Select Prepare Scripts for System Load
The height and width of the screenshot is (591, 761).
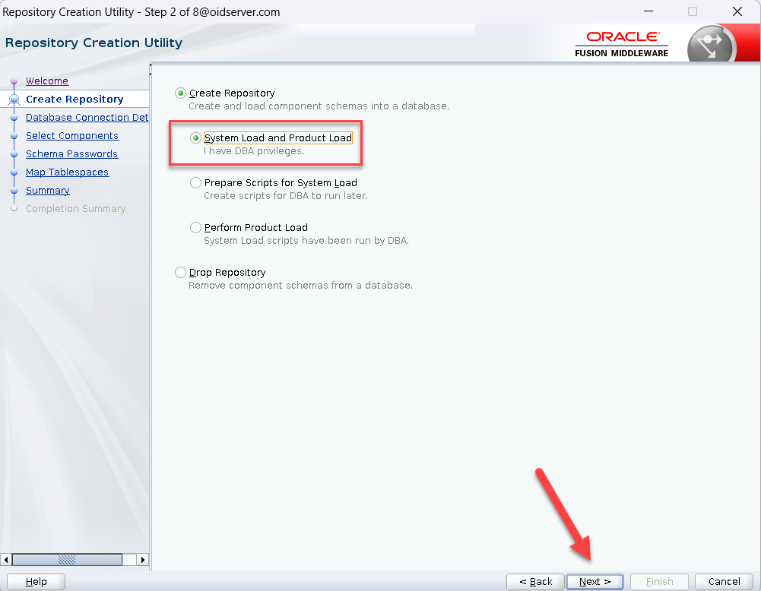click(x=196, y=183)
